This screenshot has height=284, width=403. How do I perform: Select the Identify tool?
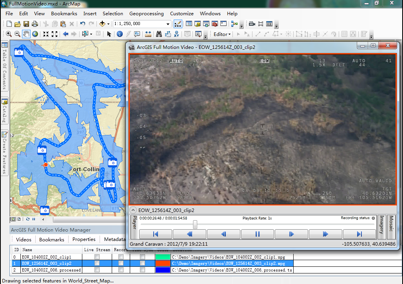[120, 34]
